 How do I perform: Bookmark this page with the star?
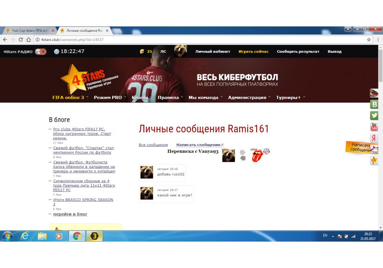[369, 39]
